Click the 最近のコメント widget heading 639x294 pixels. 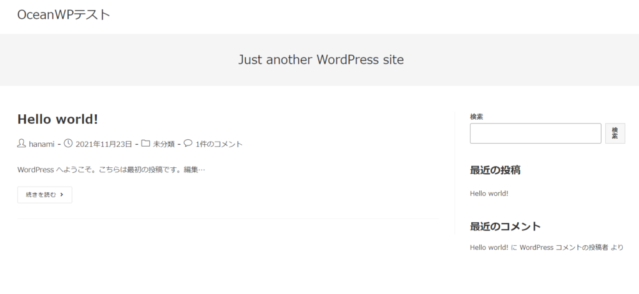coord(505,227)
